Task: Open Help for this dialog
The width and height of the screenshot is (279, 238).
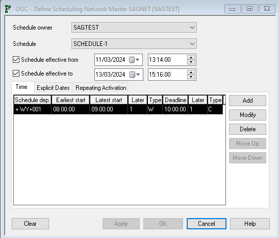Action: click(x=250, y=224)
